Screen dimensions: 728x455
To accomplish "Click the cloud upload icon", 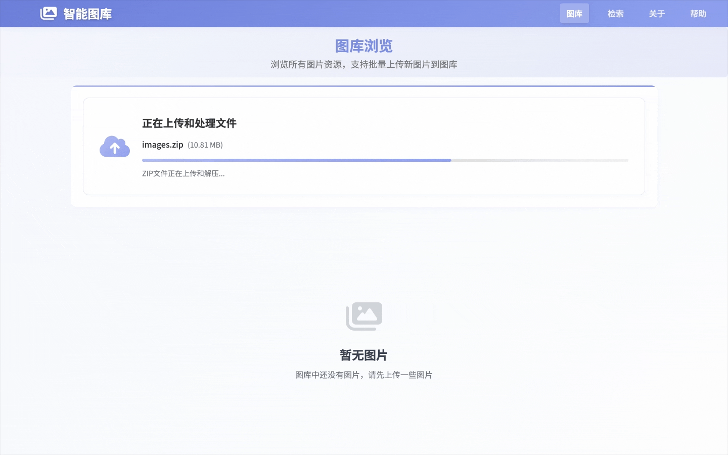I will [115, 147].
